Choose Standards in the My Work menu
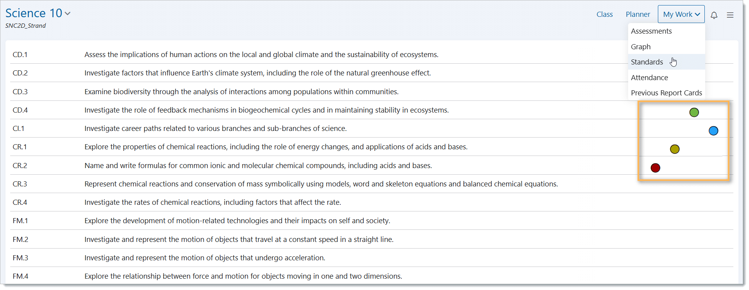Image resolution: width=749 pixels, height=290 pixels. pyautogui.click(x=647, y=62)
